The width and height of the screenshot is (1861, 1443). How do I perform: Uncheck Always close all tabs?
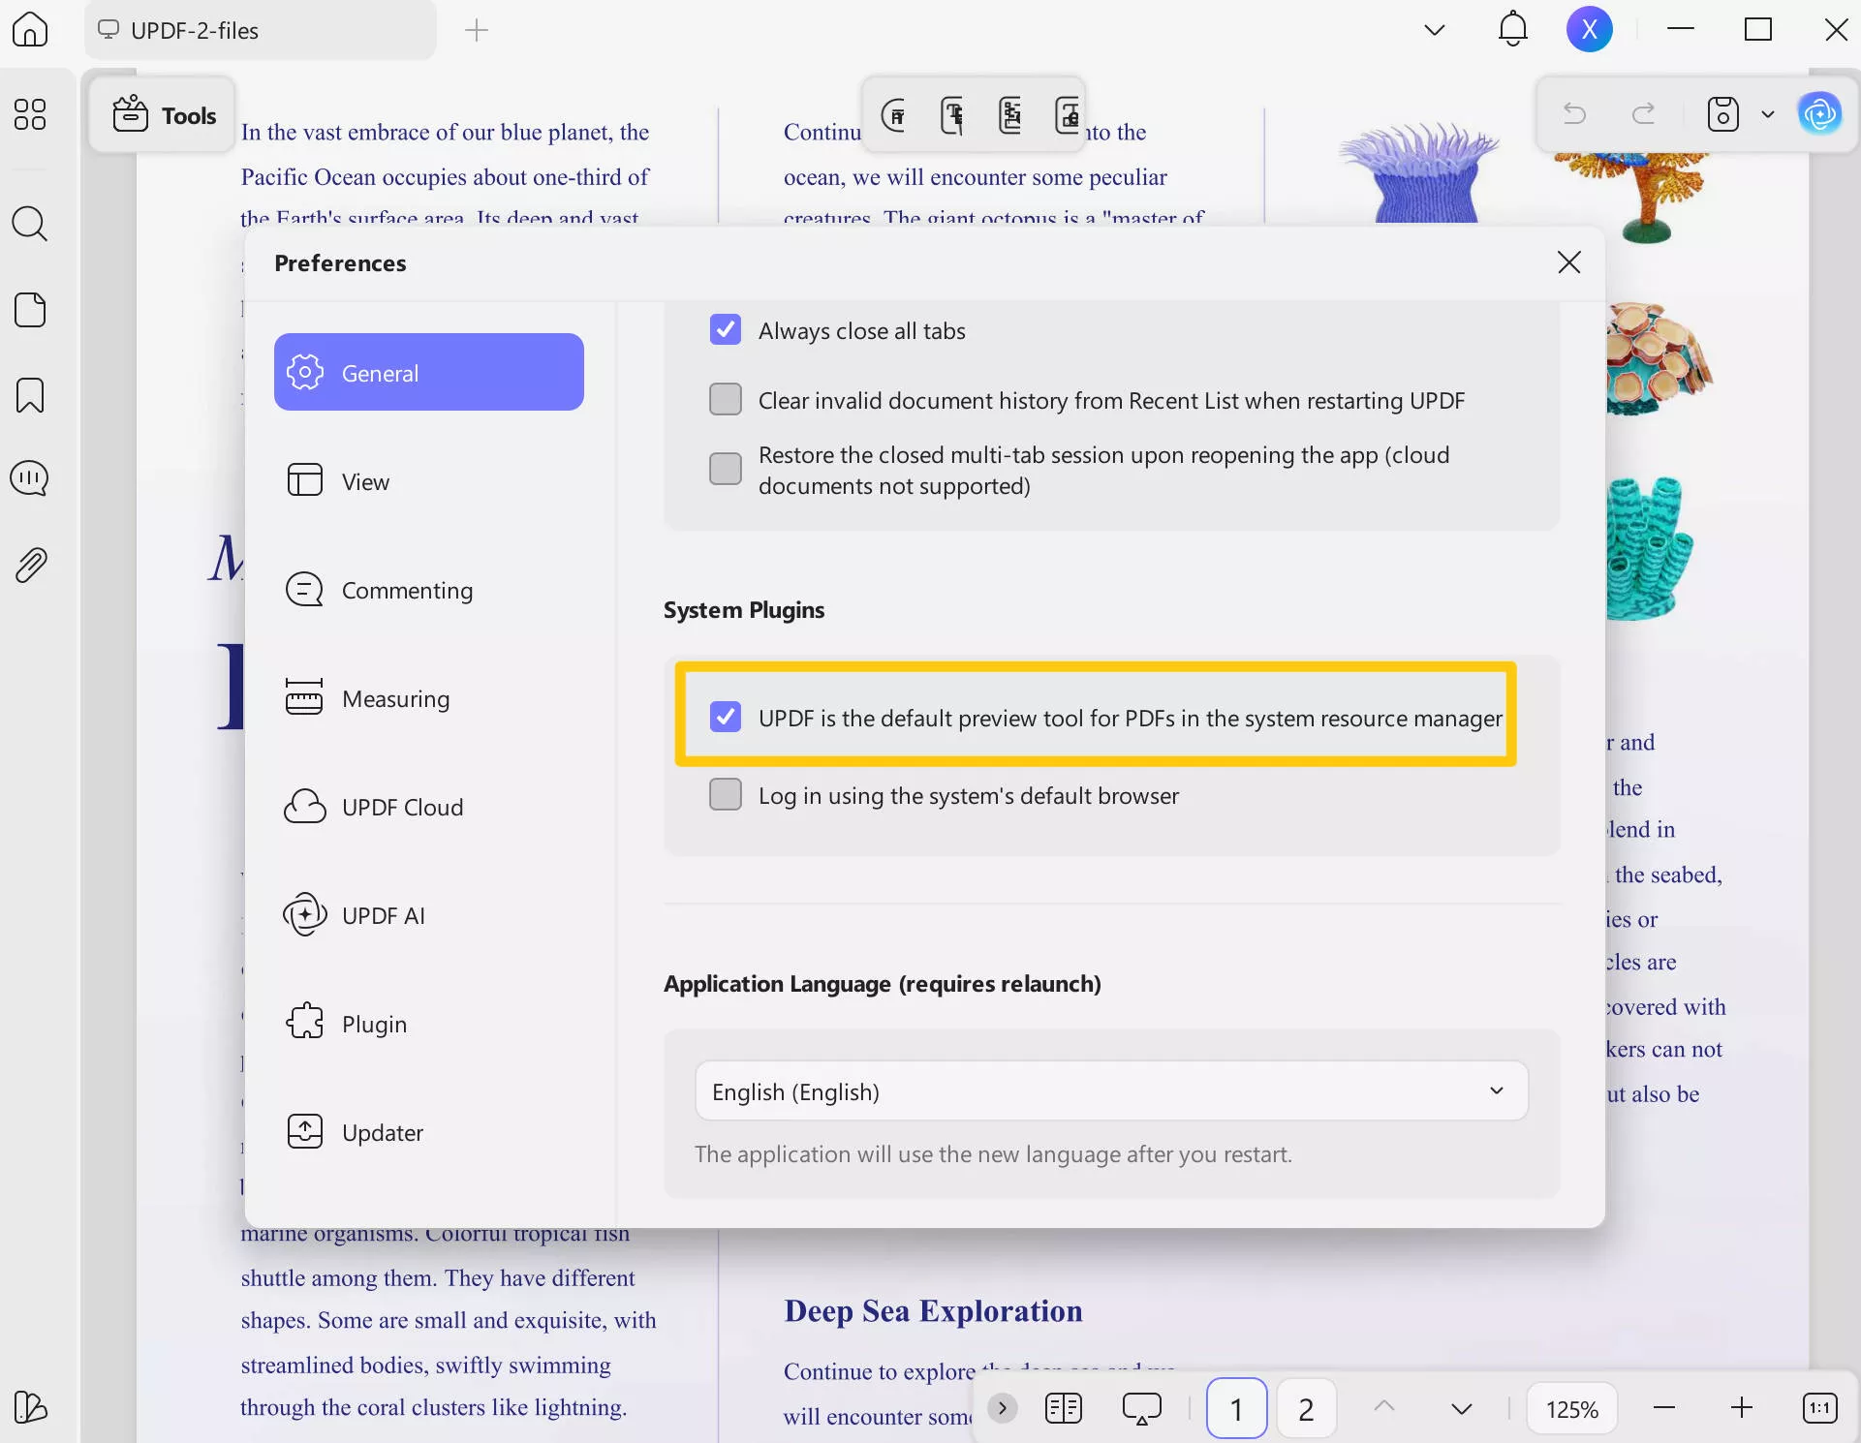point(726,330)
